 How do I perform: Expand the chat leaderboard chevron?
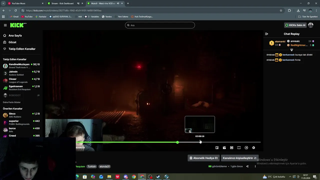pos(291,50)
